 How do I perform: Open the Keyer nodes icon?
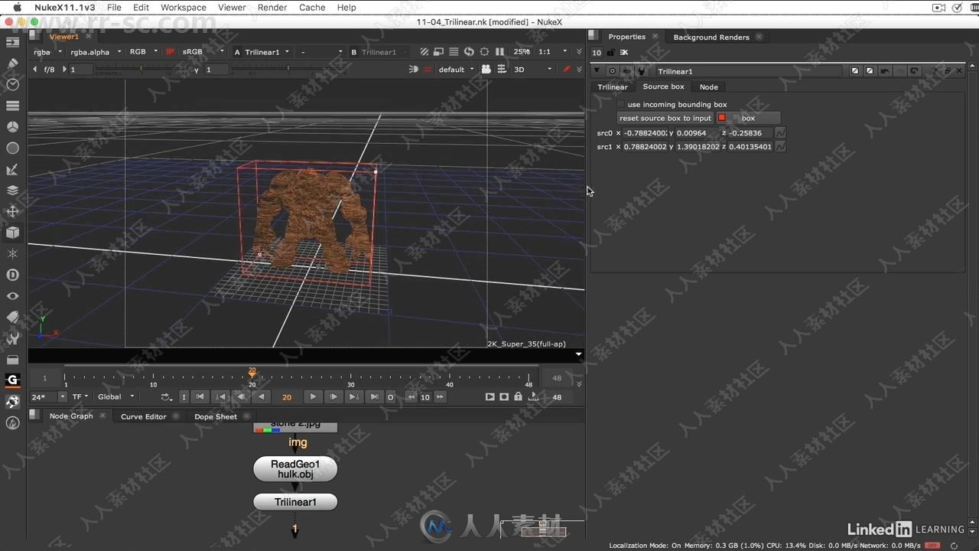pos(12,169)
